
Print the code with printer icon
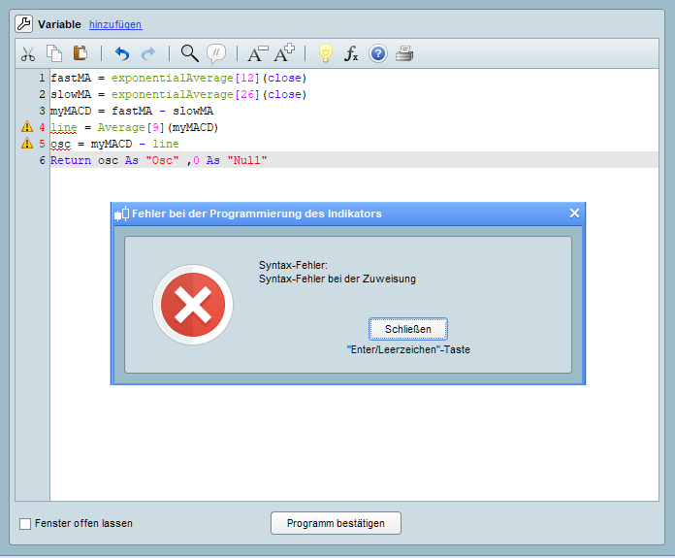coord(404,53)
